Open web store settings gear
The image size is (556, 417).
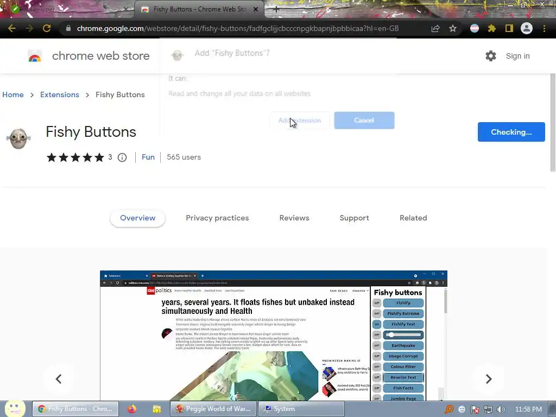click(x=491, y=56)
